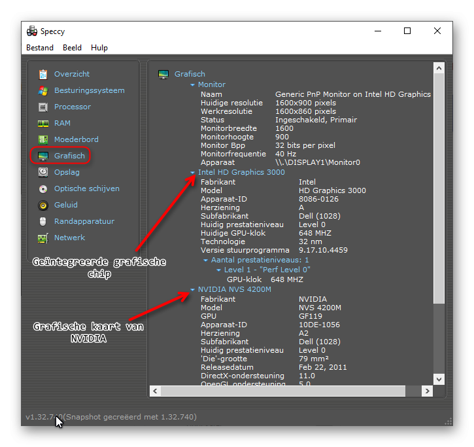Click the Grafisch heading in main panel

[190, 74]
